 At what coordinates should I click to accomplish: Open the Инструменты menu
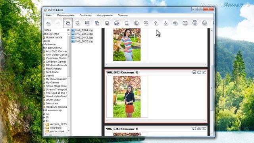[104, 15]
